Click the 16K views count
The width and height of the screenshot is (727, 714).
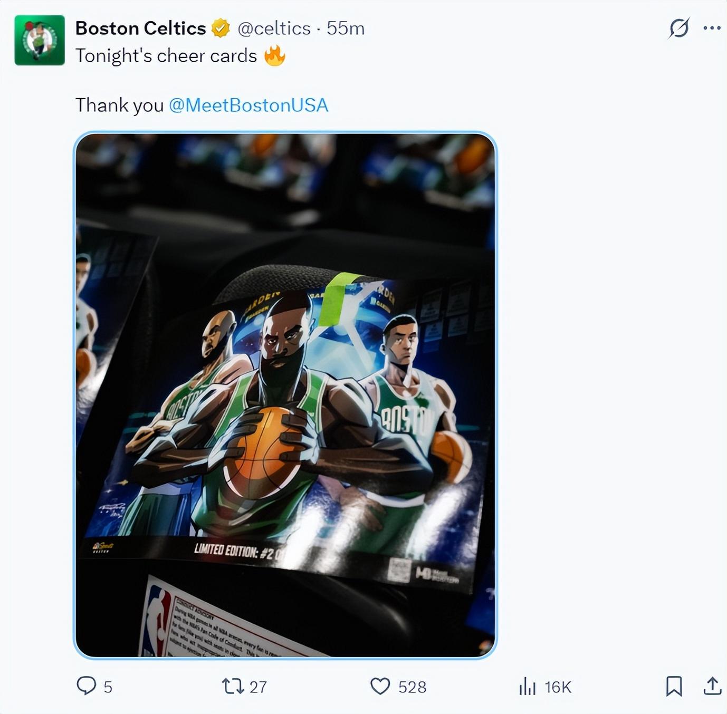coord(558,687)
